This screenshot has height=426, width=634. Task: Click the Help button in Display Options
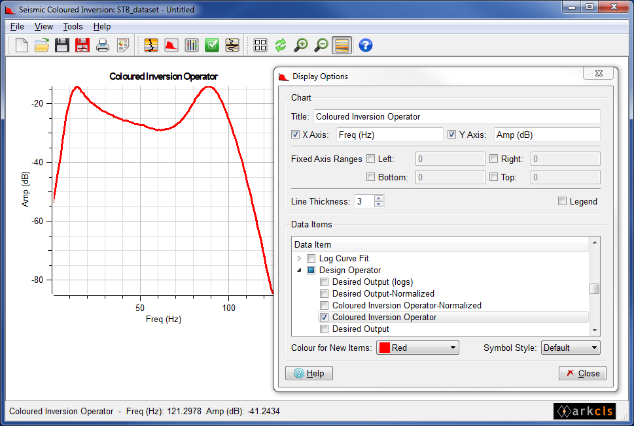pyautogui.click(x=309, y=373)
